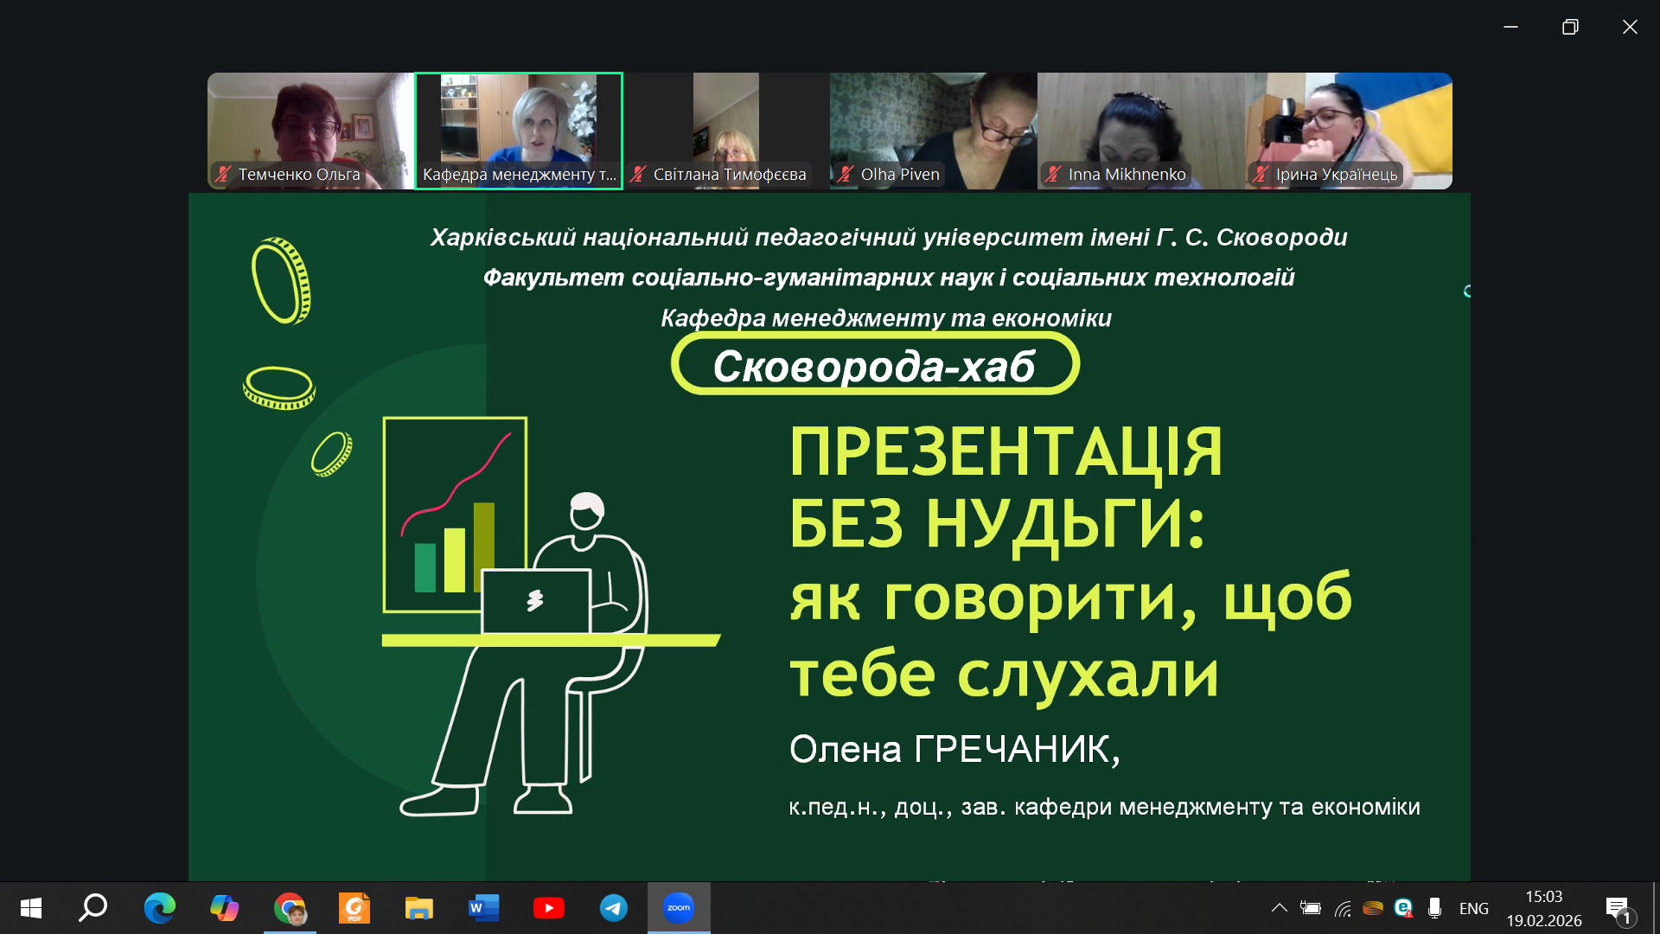The height and width of the screenshot is (934, 1660).
Task: Open the PDF reader app in the taskbar
Action: 354,908
